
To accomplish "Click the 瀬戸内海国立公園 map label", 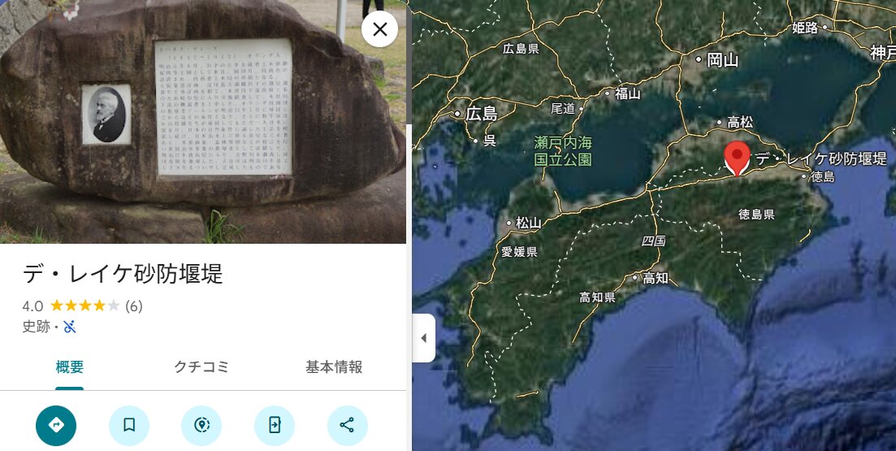I will coord(563,150).
